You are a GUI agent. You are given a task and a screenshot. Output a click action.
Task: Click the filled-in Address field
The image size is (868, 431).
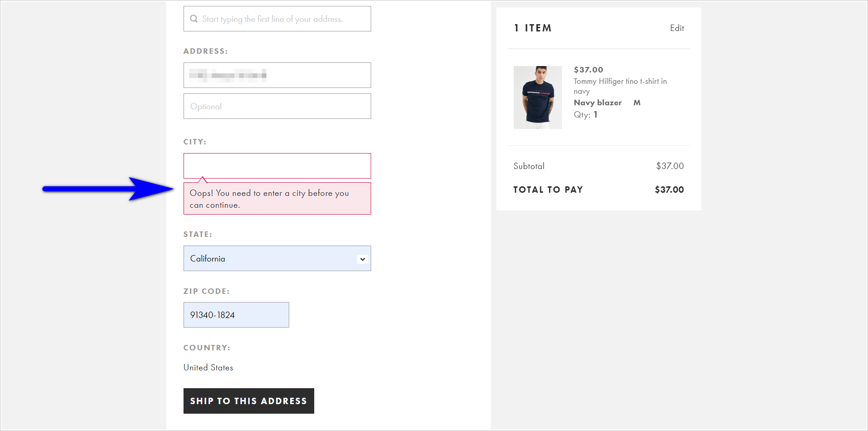[277, 75]
